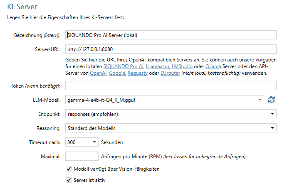Toggle the Server ist aktiv checkbox
The width and height of the screenshot is (282, 186).
tap(69, 180)
